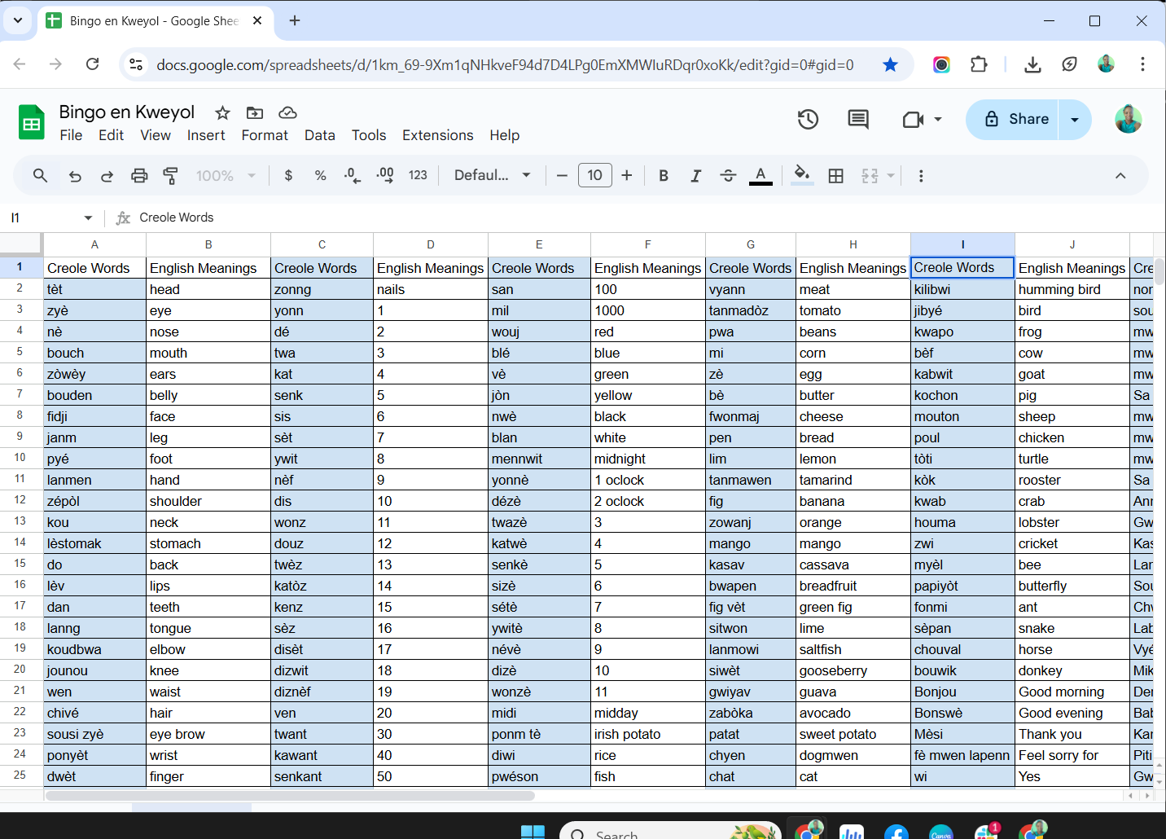Screen dimensions: 1166x839
Task: Open the zoom 100% dropdown
Action: (226, 176)
